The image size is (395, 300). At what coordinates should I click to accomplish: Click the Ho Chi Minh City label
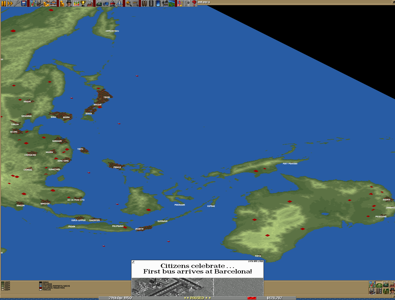(76, 200)
